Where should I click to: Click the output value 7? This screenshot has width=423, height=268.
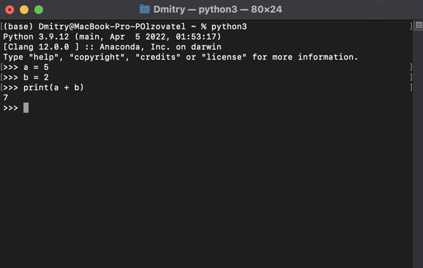coord(6,98)
